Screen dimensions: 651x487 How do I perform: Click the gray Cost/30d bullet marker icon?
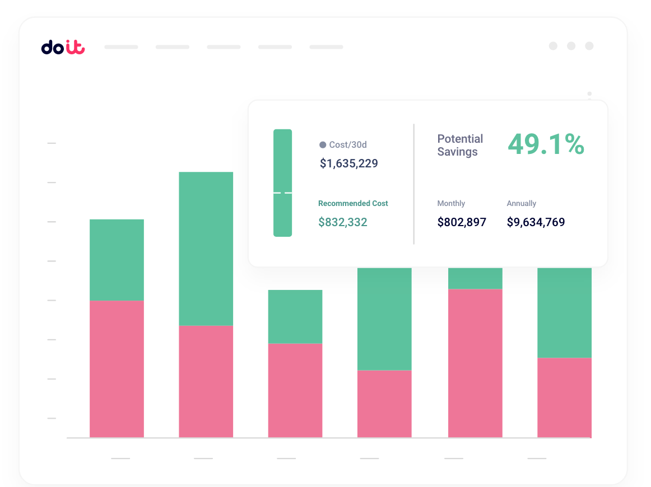click(x=322, y=144)
